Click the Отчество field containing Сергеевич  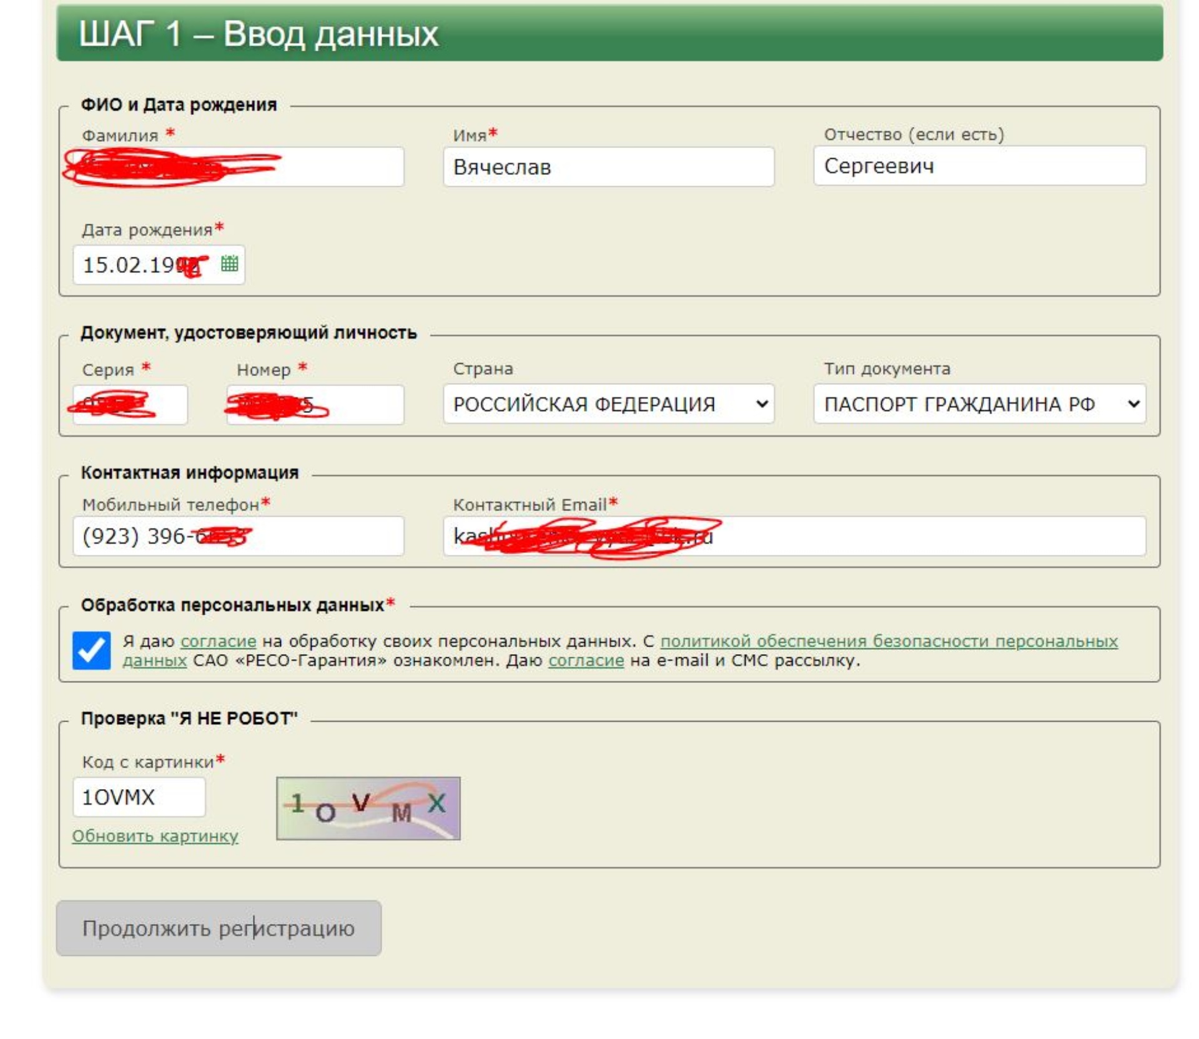979,166
